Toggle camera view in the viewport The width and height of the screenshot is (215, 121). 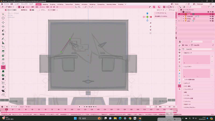click(150, 30)
